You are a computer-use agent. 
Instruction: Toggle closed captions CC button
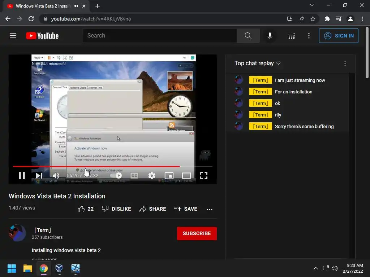pyautogui.click(x=134, y=176)
